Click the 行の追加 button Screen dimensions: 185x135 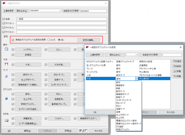[177, 61]
